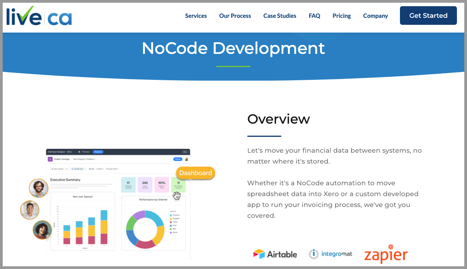Screen dimensions: 467x269
Task: Click the smiling man in white shirt avatar
Action: click(x=30, y=210)
